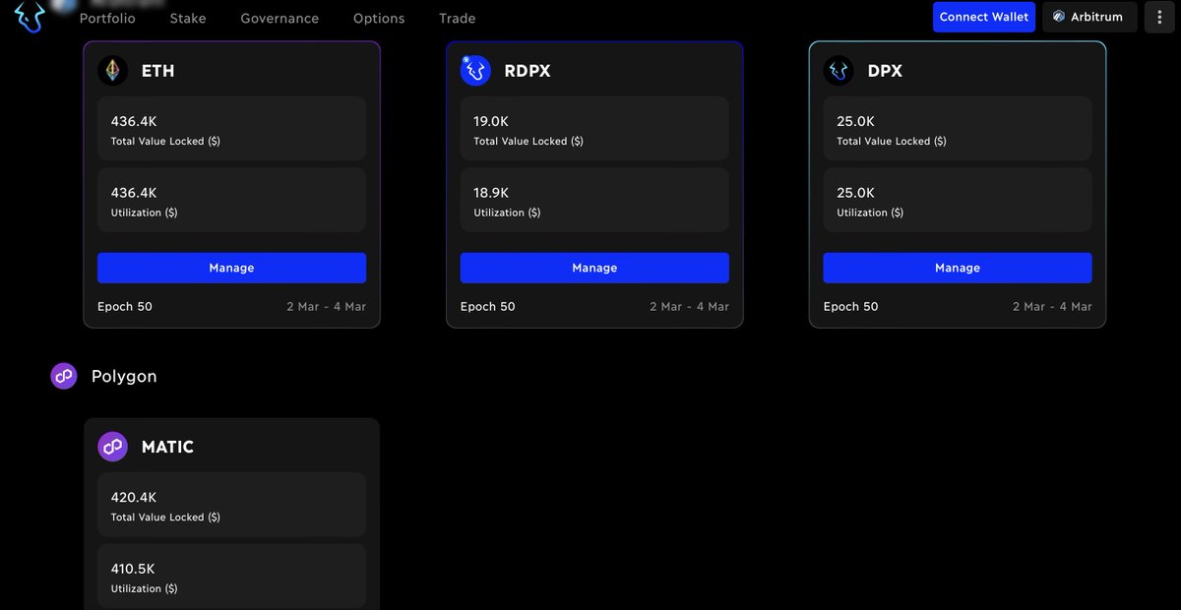
Task: Click the Connect Wallet button
Action: [x=984, y=17]
